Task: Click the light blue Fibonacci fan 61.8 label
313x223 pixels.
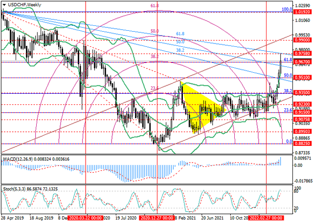Action: click(180, 34)
